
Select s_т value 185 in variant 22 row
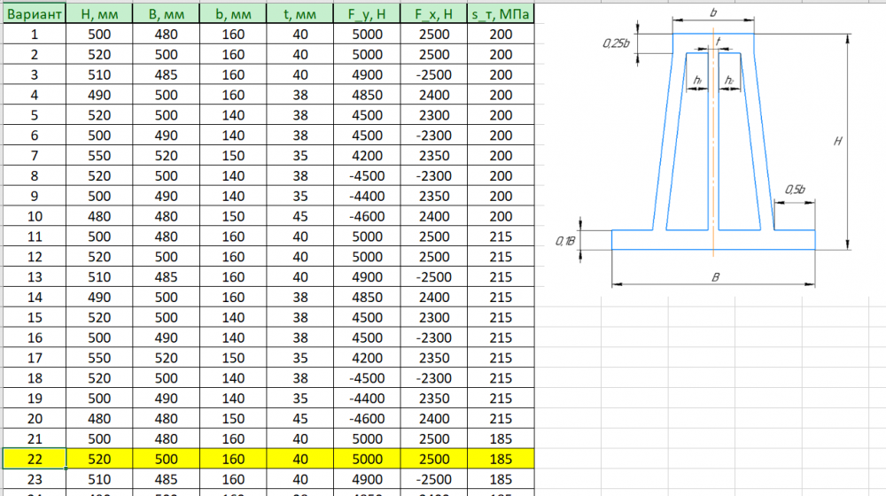coord(501,460)
